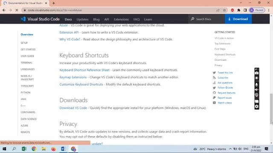Expand the DATA SCIENCE sidebar section

[29, 119]
